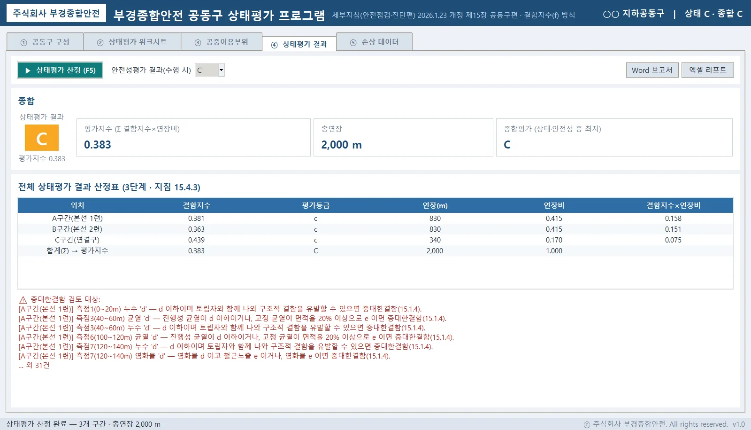Click 연장 340 cell in C구간 row
The image size is (751, 430).
tap(435, 240)
